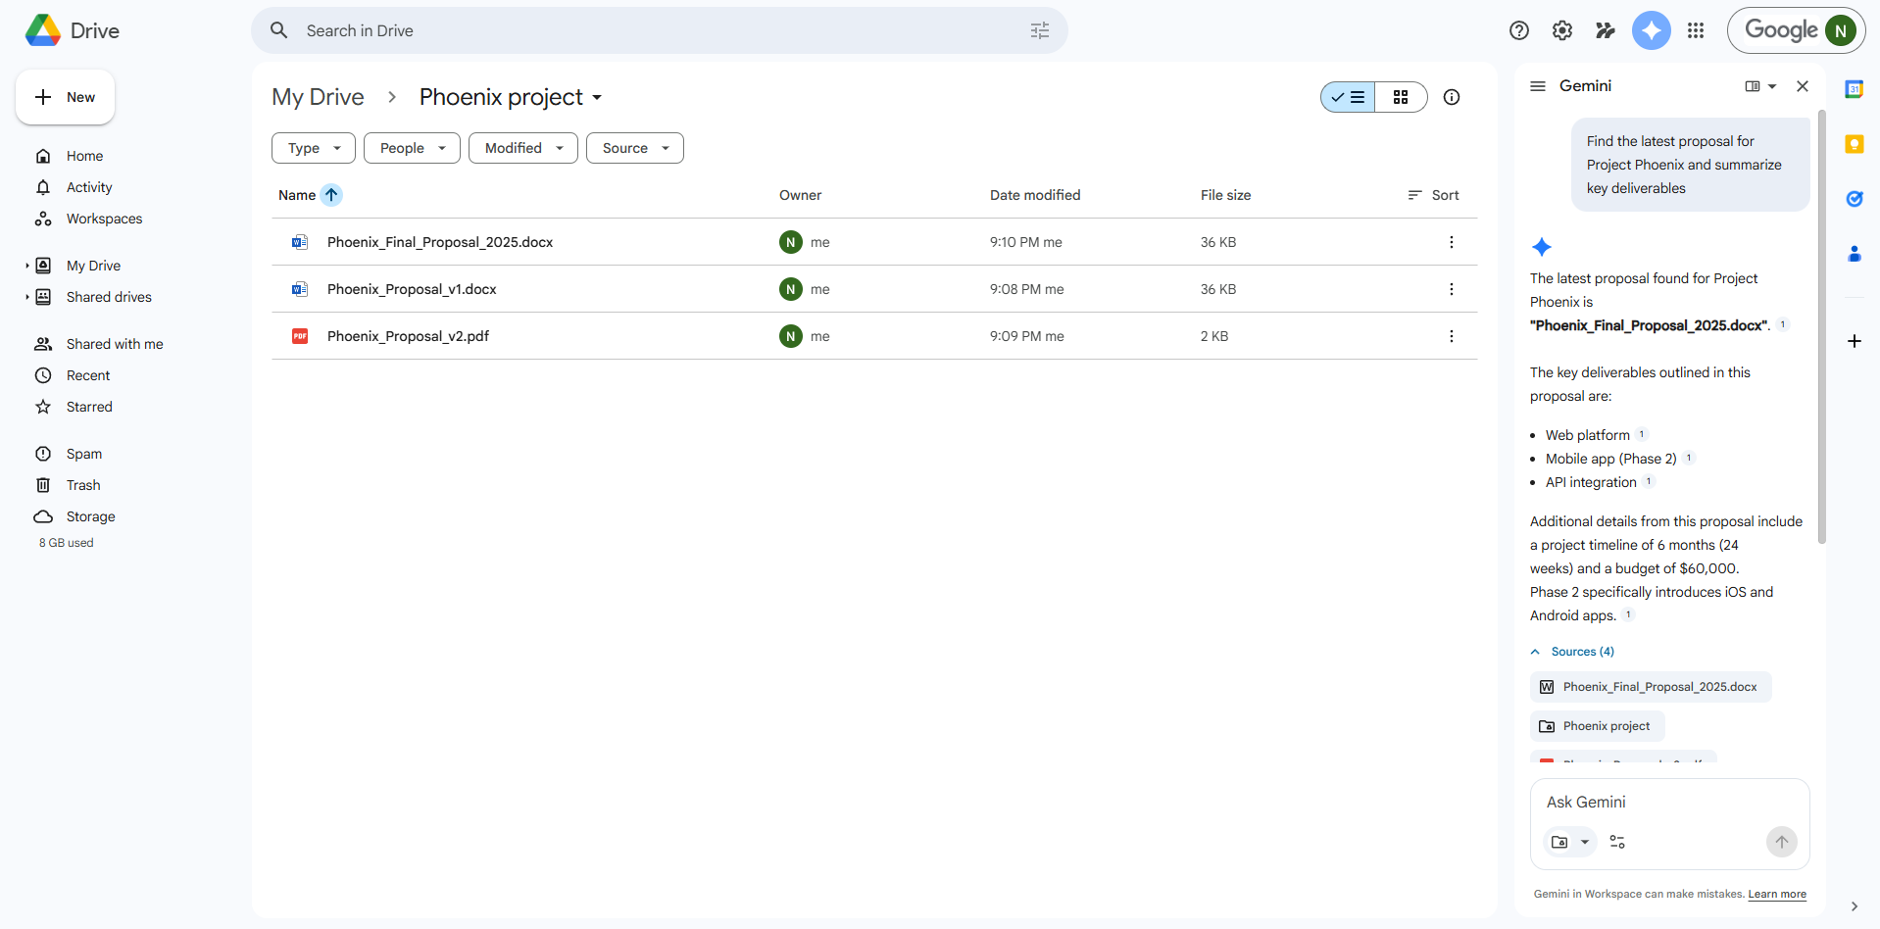Screen dimensions: 1880x929
Task: Open Google Calendar in side panel
Action: click(1854, 89)
